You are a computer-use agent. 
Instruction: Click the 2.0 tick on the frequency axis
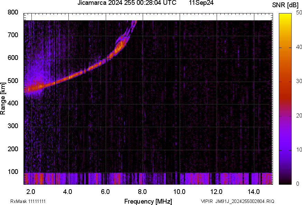pyautogui.click(x=31, y=191)
